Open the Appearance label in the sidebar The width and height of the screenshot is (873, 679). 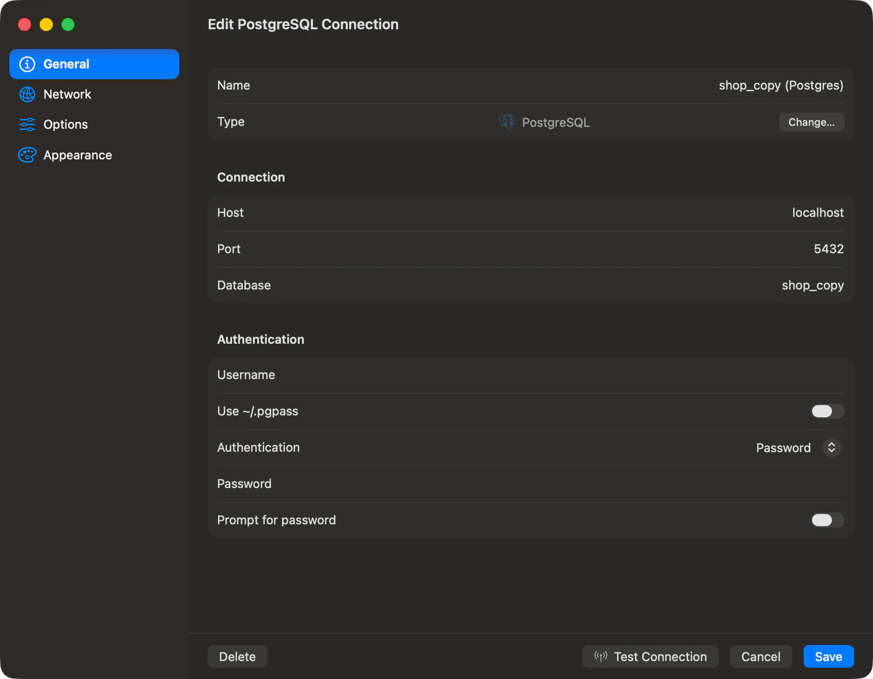(78, 155)
